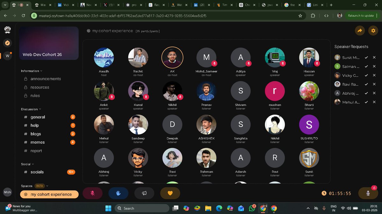This screenshot has width=382, height=214.
Task: Open WhatsApp from the taskbar
Action: [x=252, y=208]
